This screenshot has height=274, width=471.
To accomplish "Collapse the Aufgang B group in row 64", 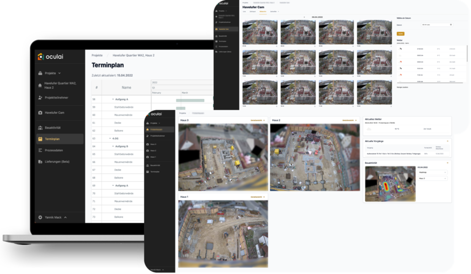I will [113, 146].
